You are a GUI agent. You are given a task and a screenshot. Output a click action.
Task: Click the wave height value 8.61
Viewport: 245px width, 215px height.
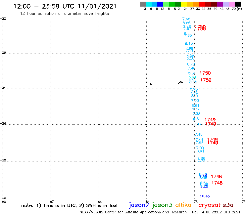(195, 106)
